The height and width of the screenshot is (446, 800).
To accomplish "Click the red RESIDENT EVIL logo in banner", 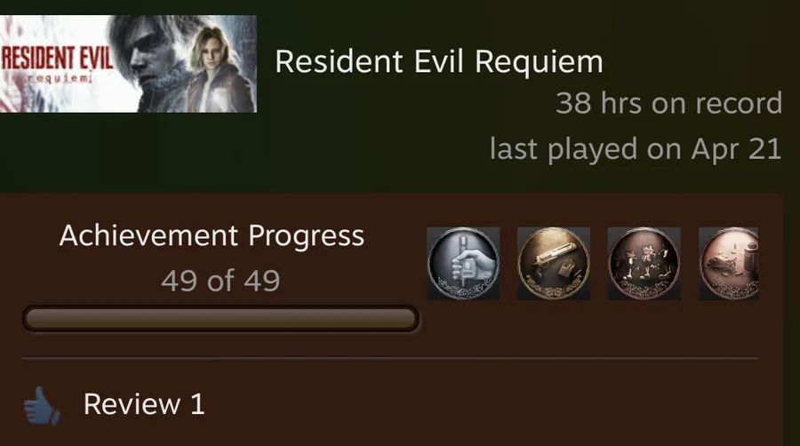I will (57, 59).
